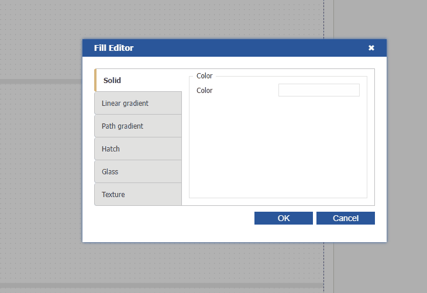Click the Color label beside the input
Viewport: 427px width, 293px height.
coord(205,90)
